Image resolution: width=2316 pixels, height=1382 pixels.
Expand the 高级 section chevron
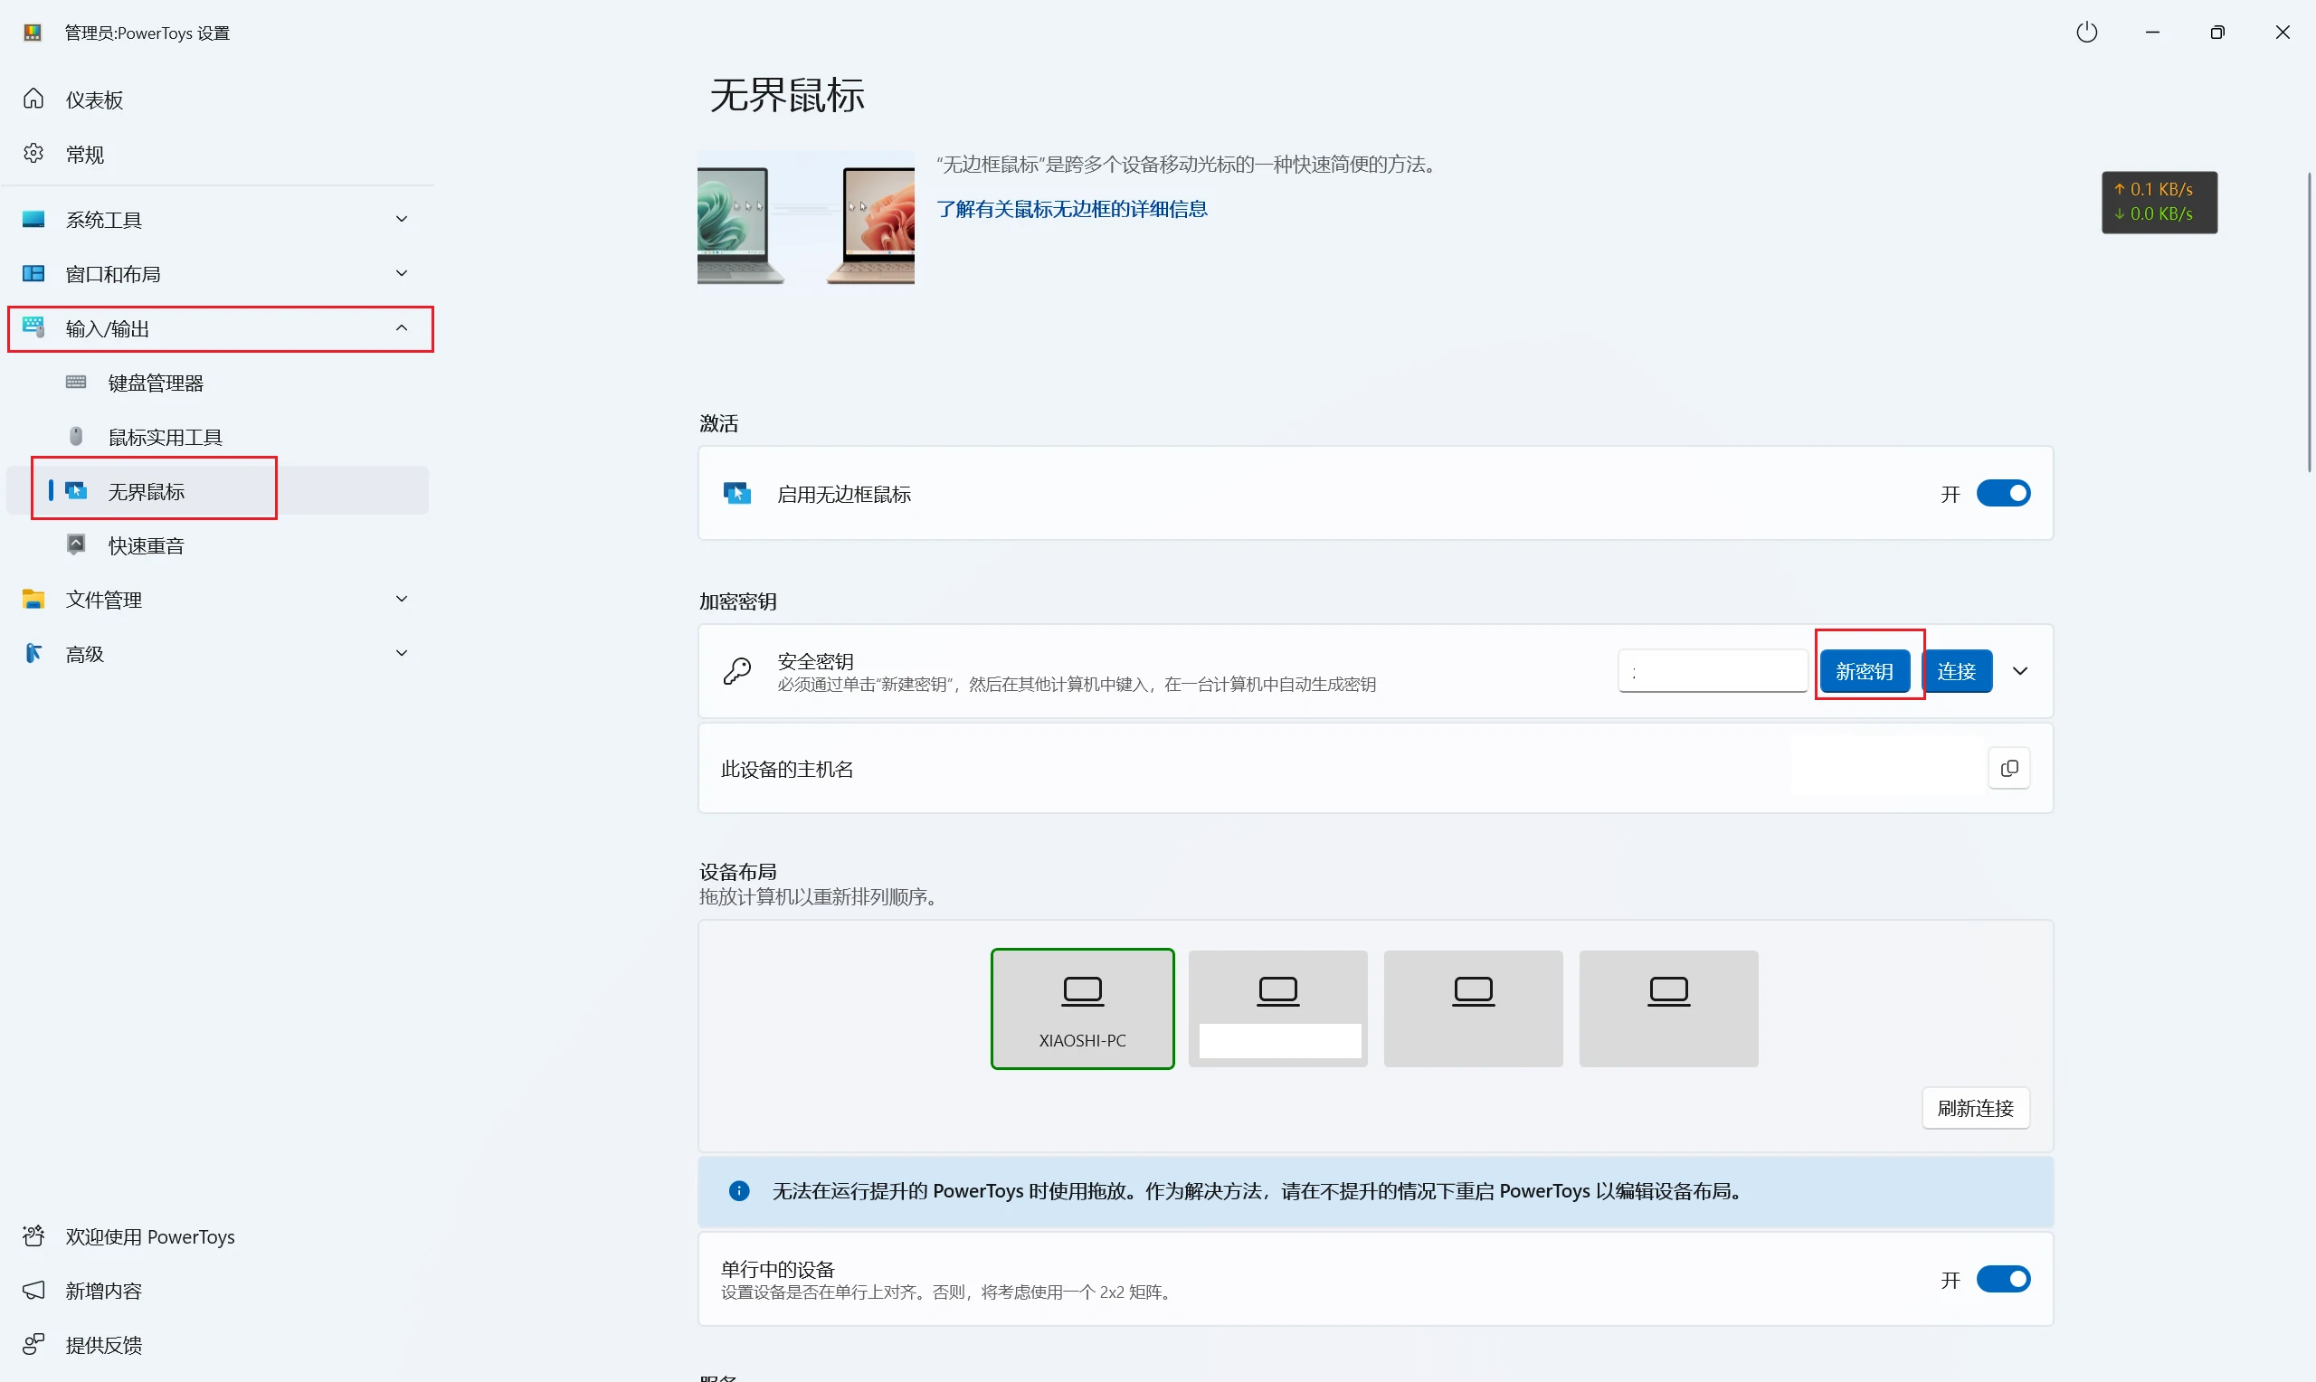(402, 653)
